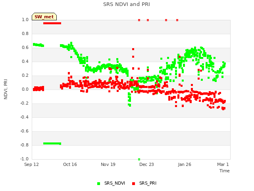Viewport: 254px width, 191px height.
Task: Click the SRS_NDVI green legend swatch
Action: 98,183
